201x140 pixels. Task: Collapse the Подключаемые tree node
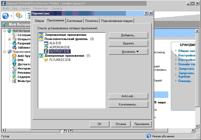5,52
